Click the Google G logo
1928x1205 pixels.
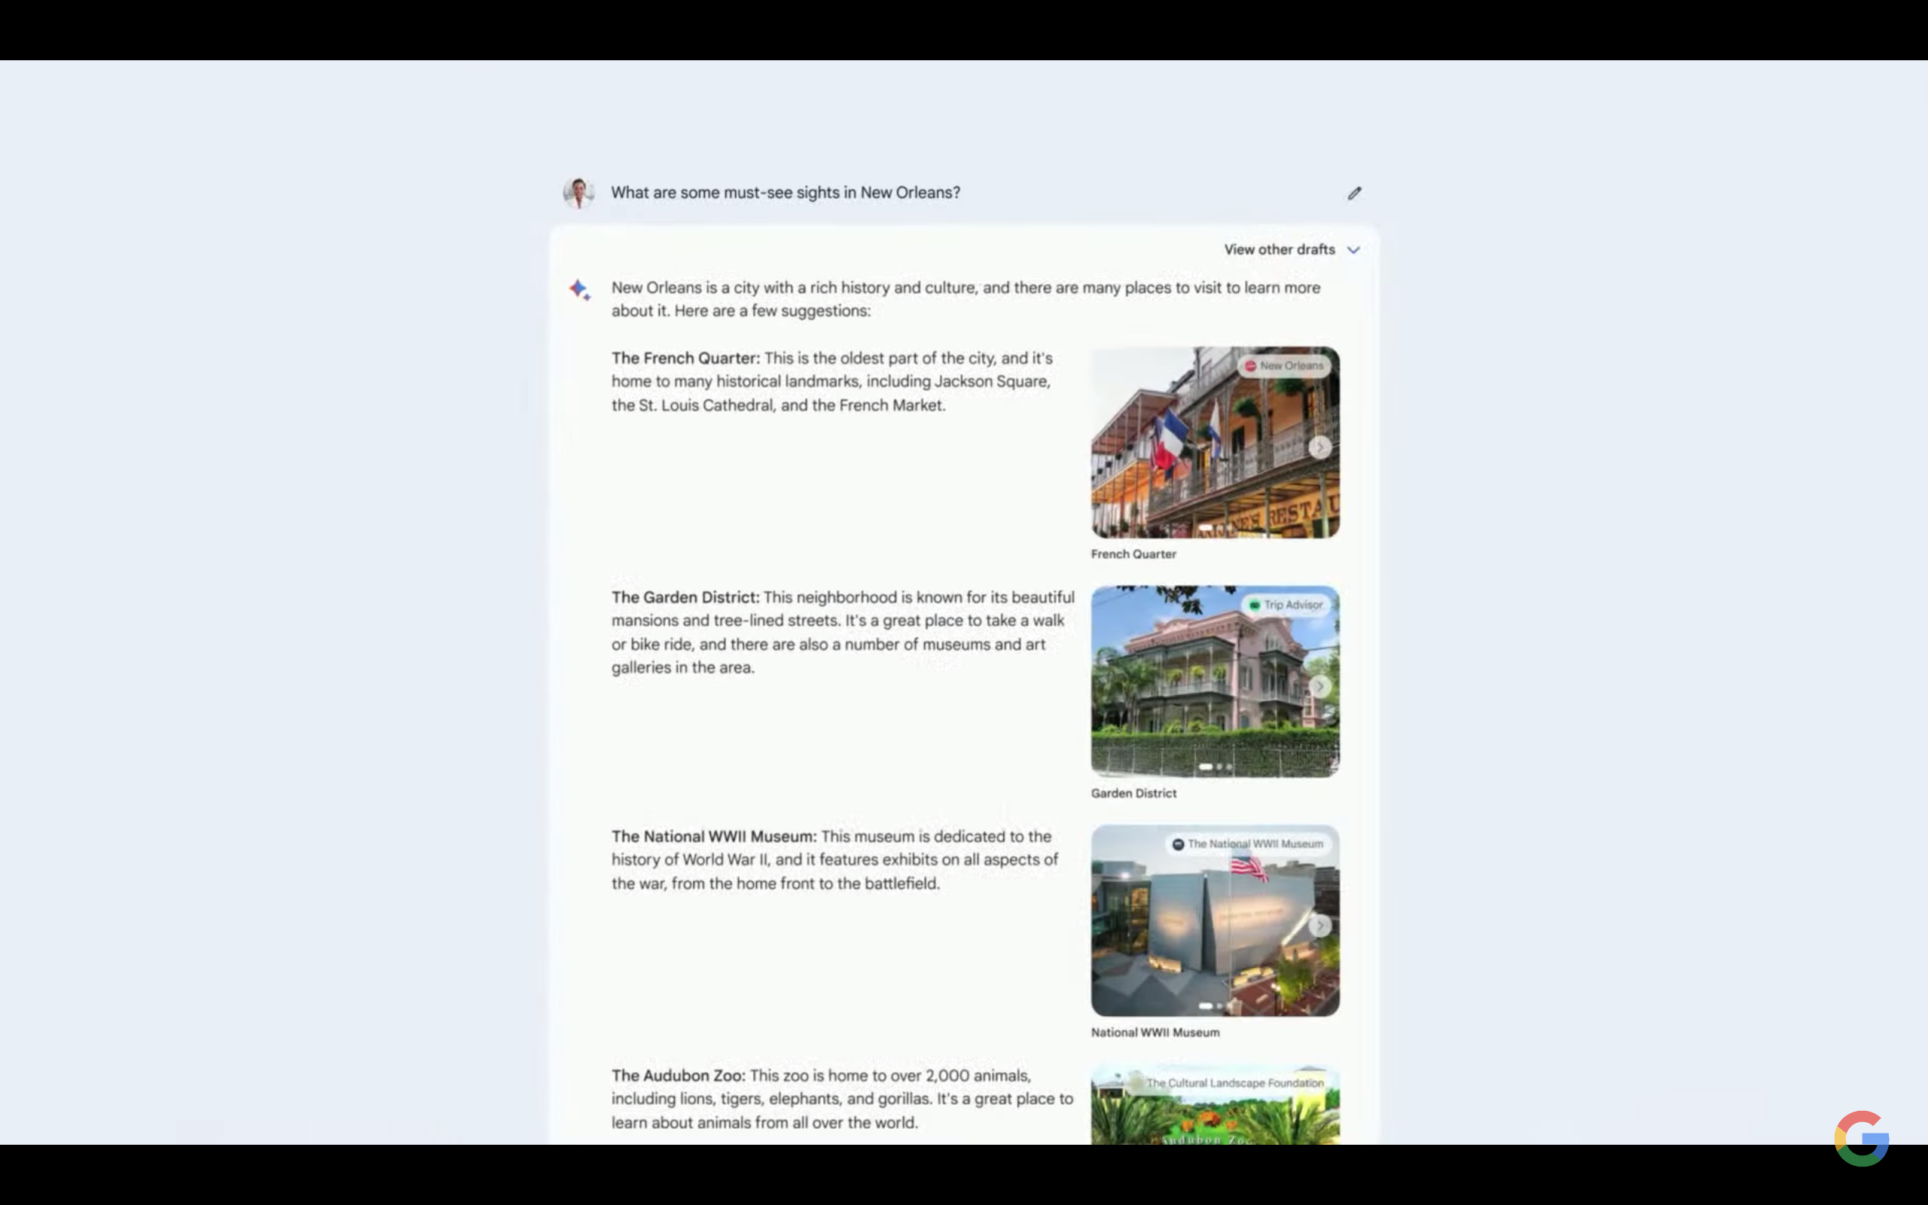(1861, 1137)
